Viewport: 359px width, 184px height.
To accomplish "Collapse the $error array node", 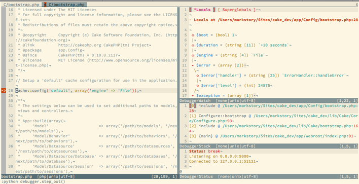I will 193,65.
